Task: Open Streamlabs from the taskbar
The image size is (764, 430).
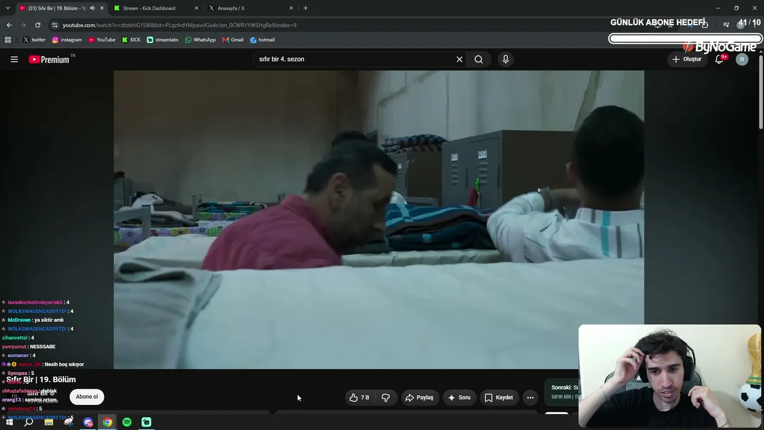Action: click(146, 422)
